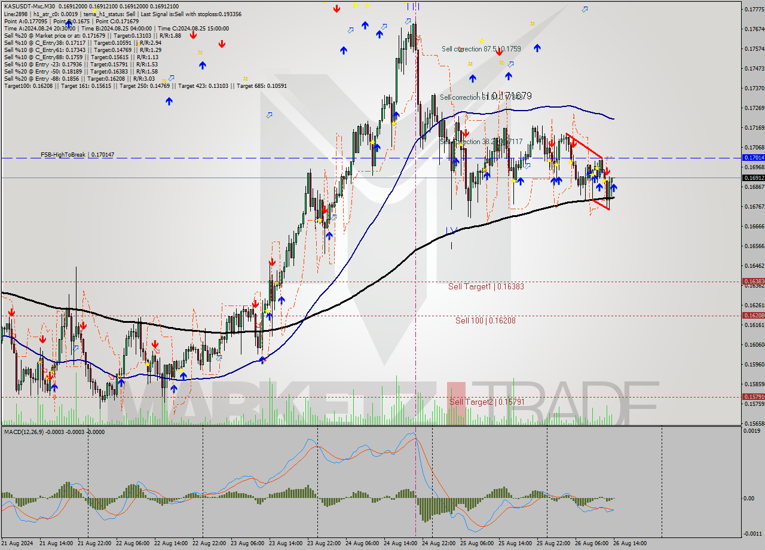Click the 0.17473 price axis label
Image resolution: width=765 pixels, height=550 pixels.
tap(753, 68)
